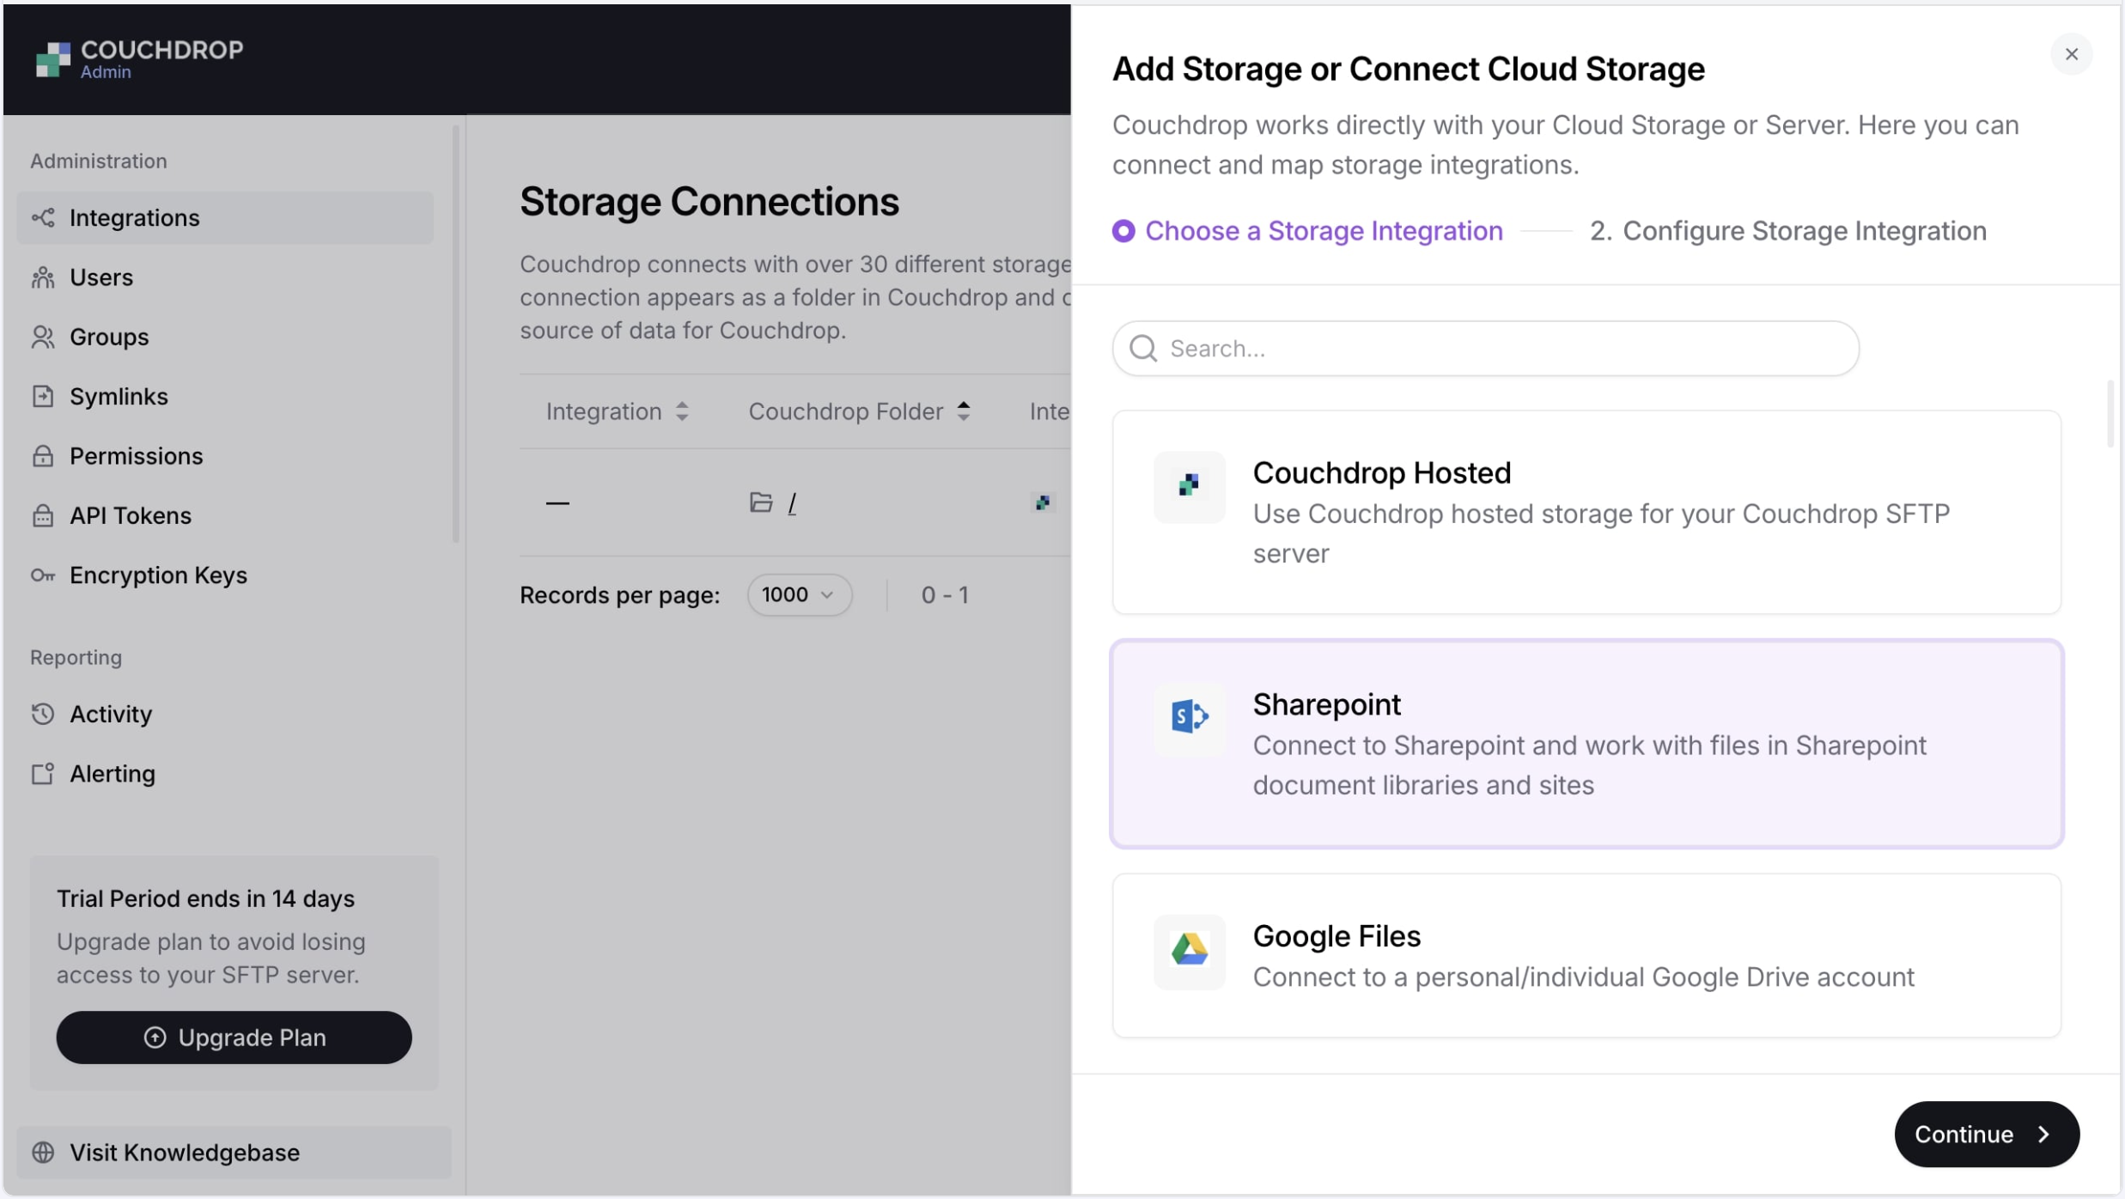The width and height of the screenshot is (2125, 1199).
Task: Sort by Couchdrop Folder column
Action: [x=859, y=411]
